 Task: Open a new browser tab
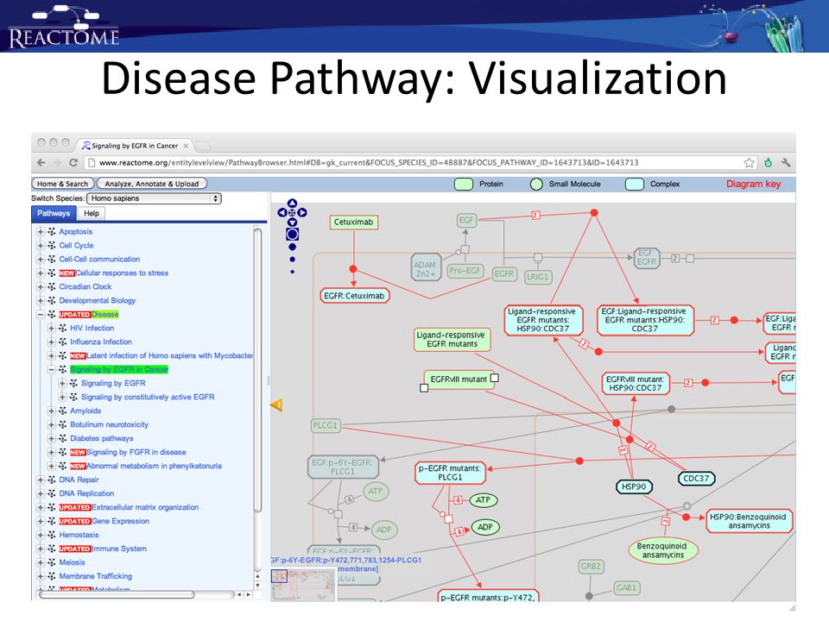coord(204,145)
